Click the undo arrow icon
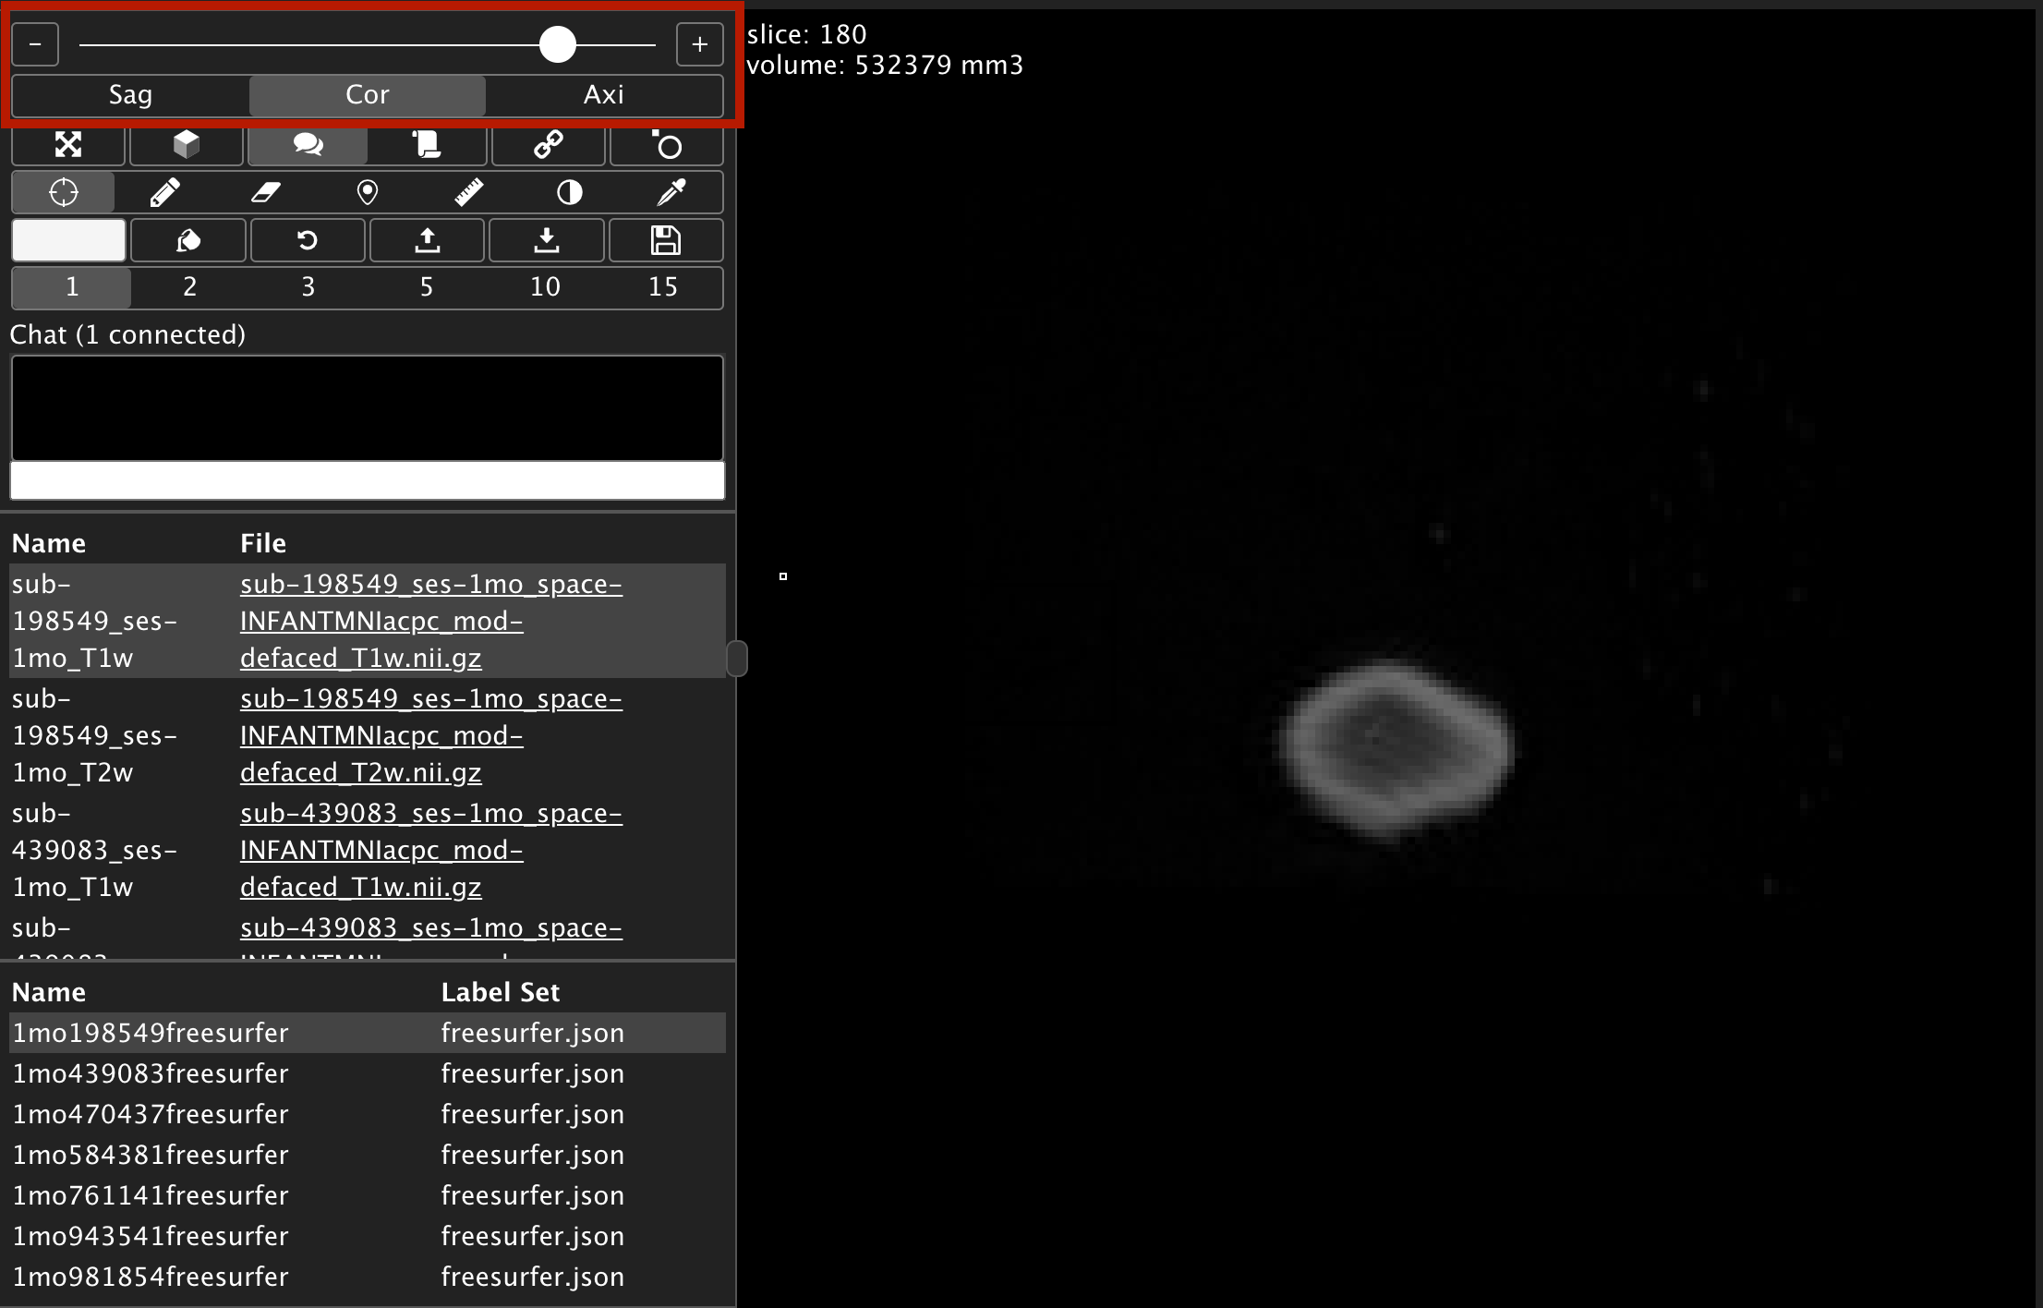This screenshot has width=2043, height=1308. coord(308,240)
